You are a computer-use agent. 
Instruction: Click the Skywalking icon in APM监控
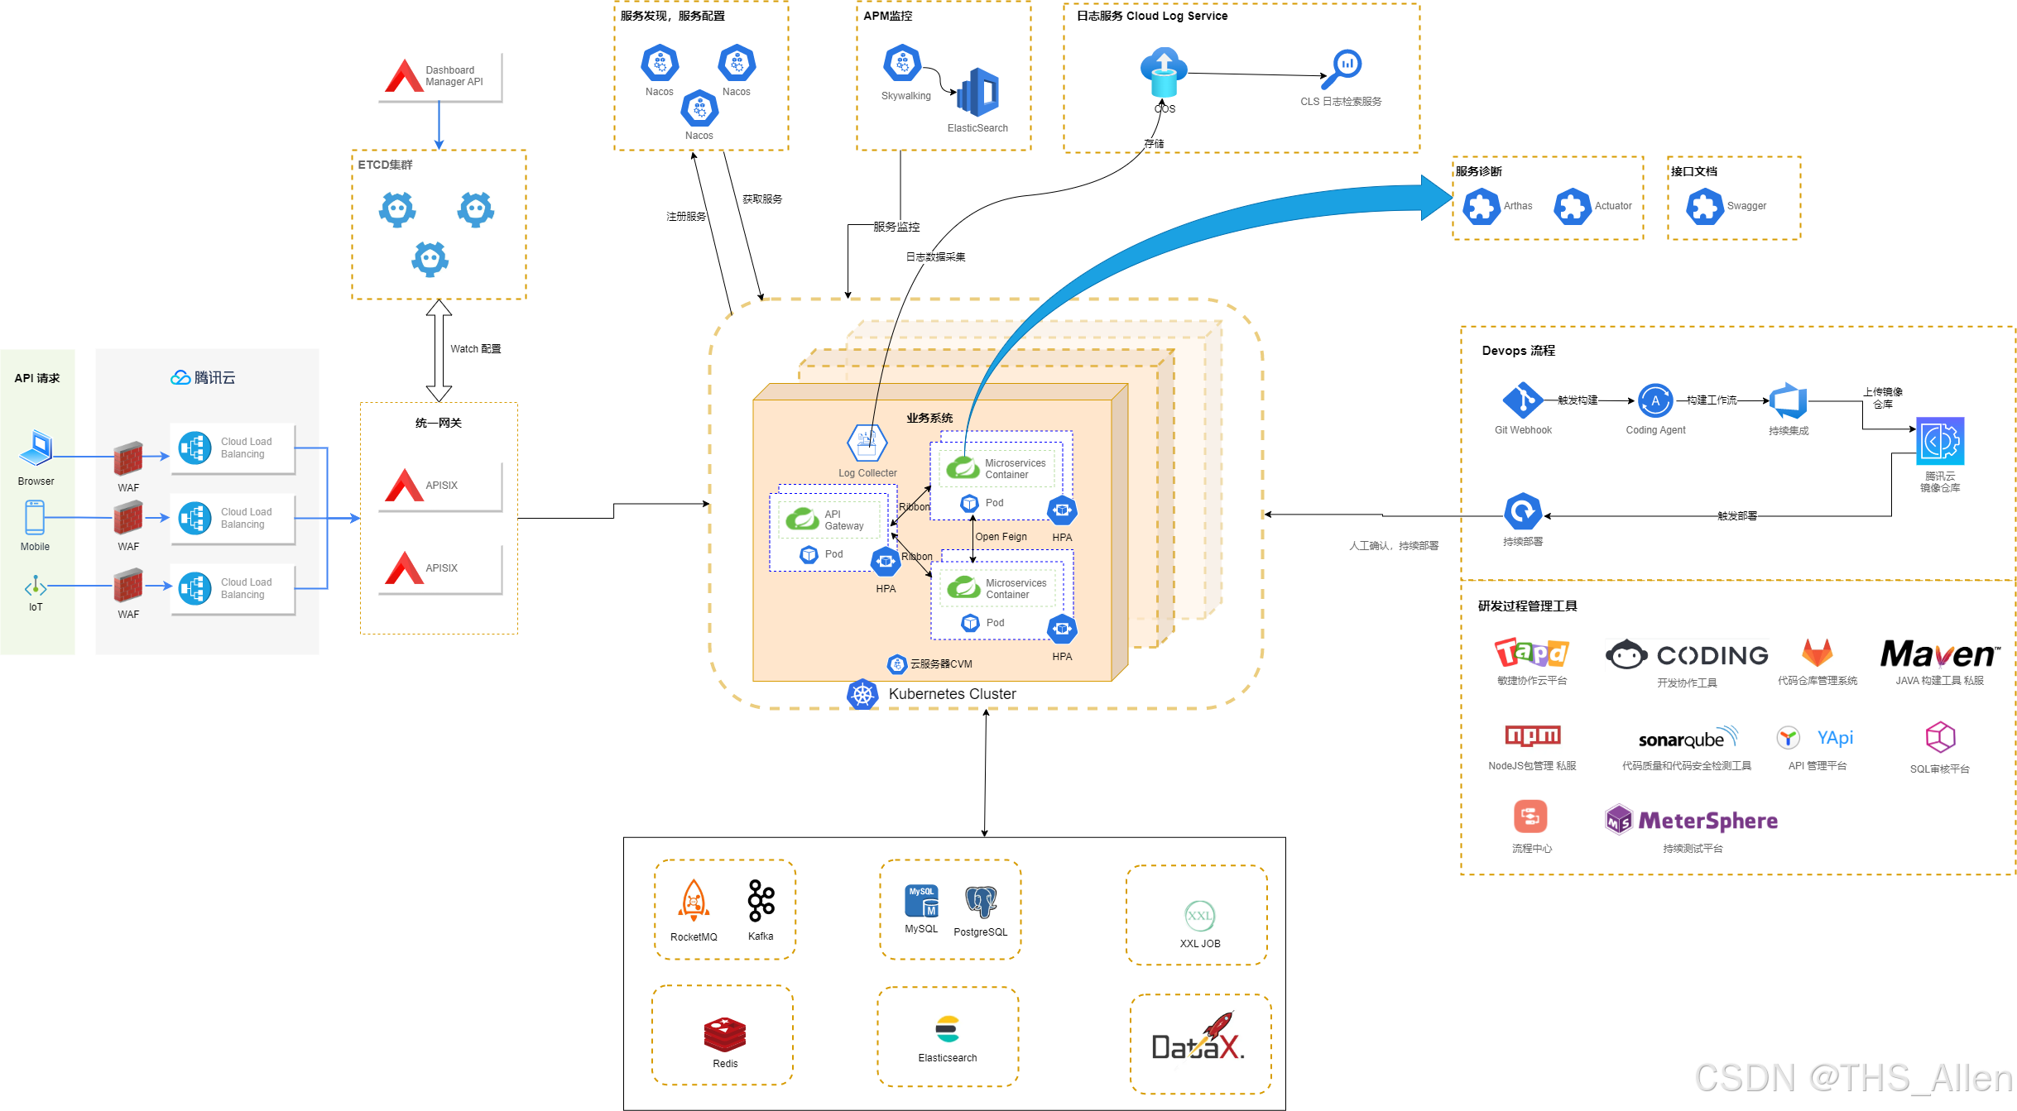[902, 64]
